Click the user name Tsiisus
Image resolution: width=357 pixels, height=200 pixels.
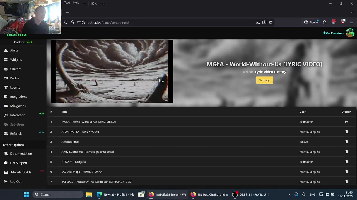click(304, 142)
